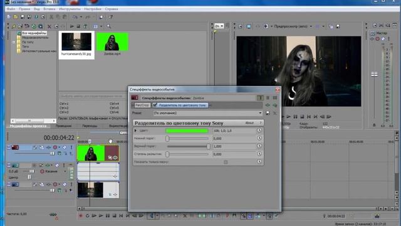The width and height of the screenshot is (401, 226).
Task: Click the record button in timeline transport
Action: pyautogui.click(x=81, y=216)
